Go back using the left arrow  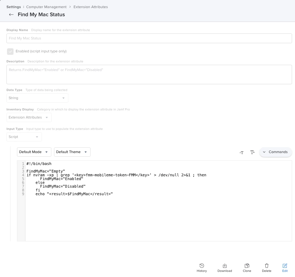11,15
